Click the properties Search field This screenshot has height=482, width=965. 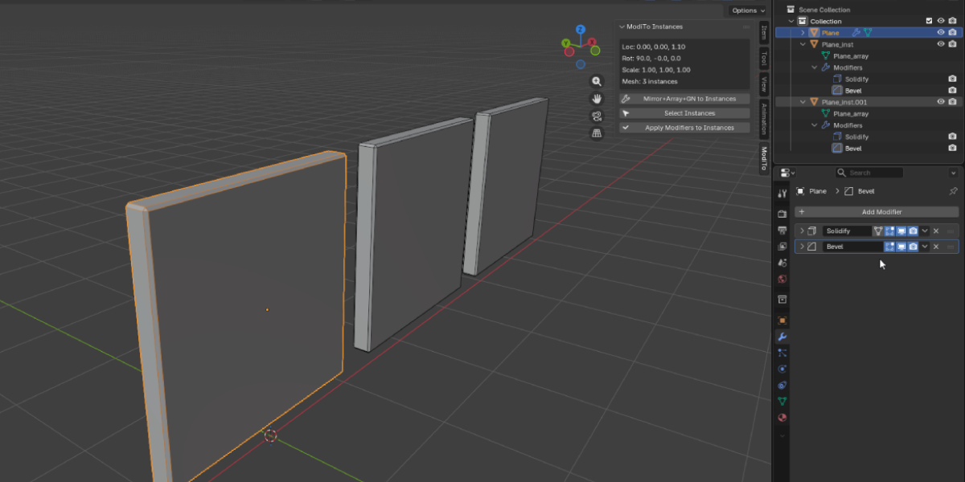(868, 173)
